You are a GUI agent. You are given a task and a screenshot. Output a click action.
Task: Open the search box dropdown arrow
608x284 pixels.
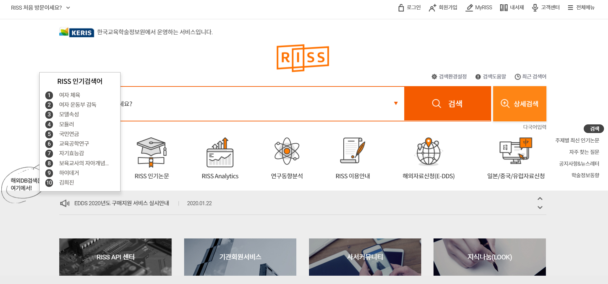point(396,103)
